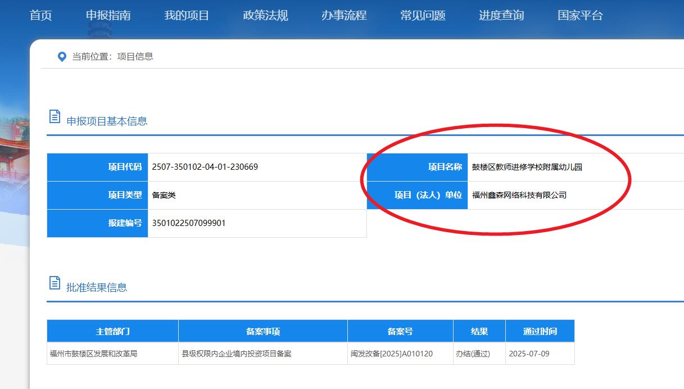Image resolution: width=684 pixels, height=389 pixels.
Task: Select the 备案类 value
Action: click(164, 195)
